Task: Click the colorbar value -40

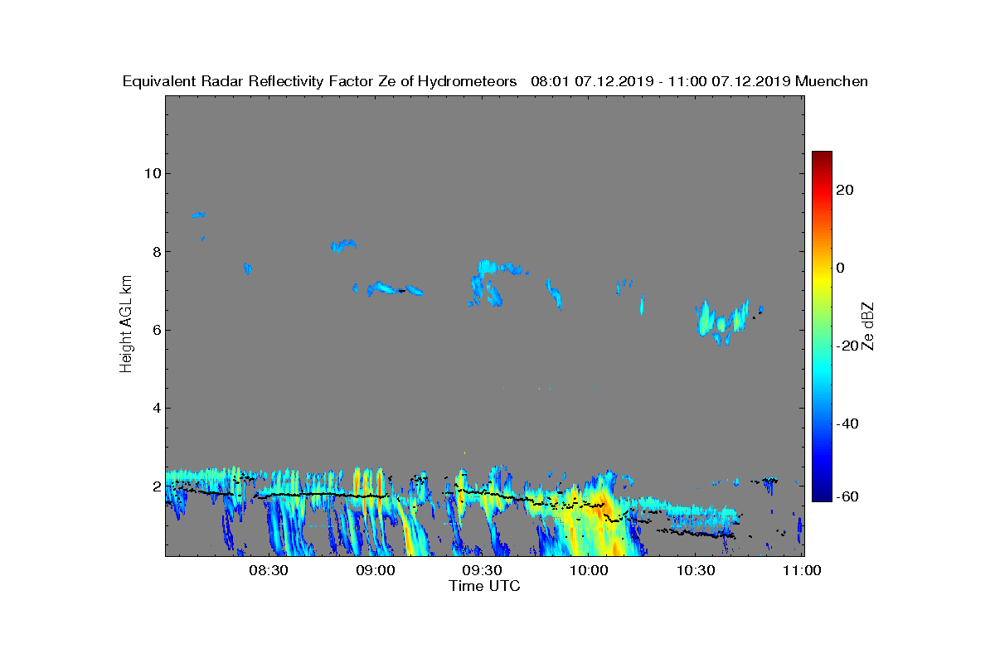Action: click(x=846, y=423)
